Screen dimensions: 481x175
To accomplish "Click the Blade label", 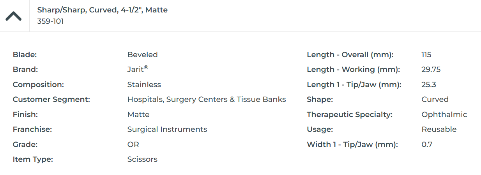I will [x=25, y=55].
